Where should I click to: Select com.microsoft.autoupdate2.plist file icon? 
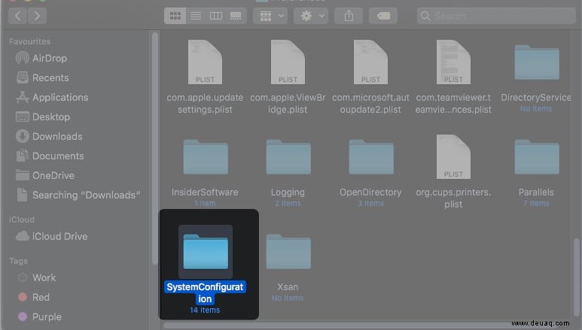[370, 62]
